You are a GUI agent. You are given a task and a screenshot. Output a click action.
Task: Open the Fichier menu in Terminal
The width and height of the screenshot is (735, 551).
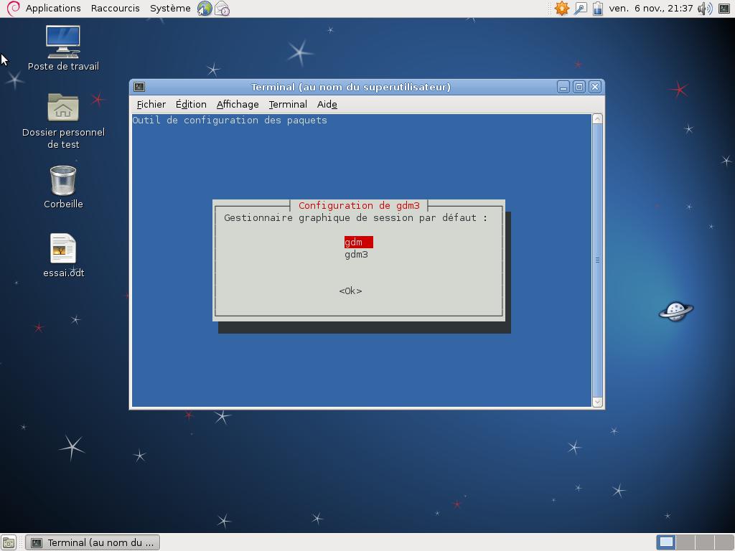pos(151,105)
